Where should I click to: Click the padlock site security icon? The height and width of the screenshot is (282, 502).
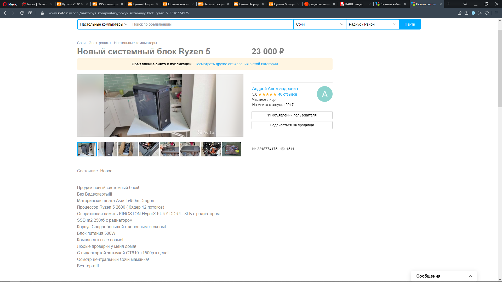42,13
